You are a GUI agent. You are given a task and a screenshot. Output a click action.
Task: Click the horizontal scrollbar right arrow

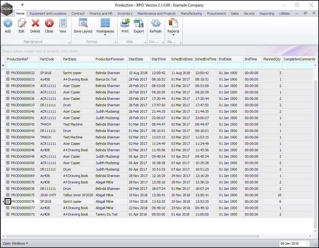[310, 236]
